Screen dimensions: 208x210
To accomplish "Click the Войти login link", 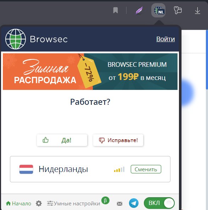I will (x=165, y=39).
